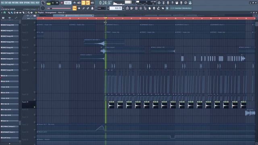Open the FILE menu
Viewport: 258px width, 145px height.
coord(2,3)
